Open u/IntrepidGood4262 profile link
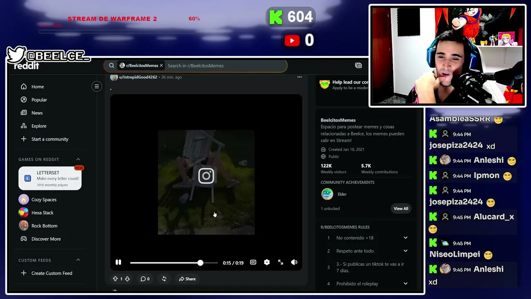The height and width of the screenshot is (299, 531). (138, 77)
